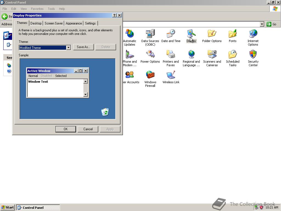Open the Wireless Link icon
Screen dimensions: 281x211
(x=171, y=75)
